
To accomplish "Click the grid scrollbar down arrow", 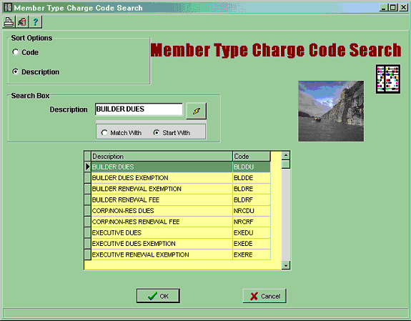I will click(x=286, y=265).
